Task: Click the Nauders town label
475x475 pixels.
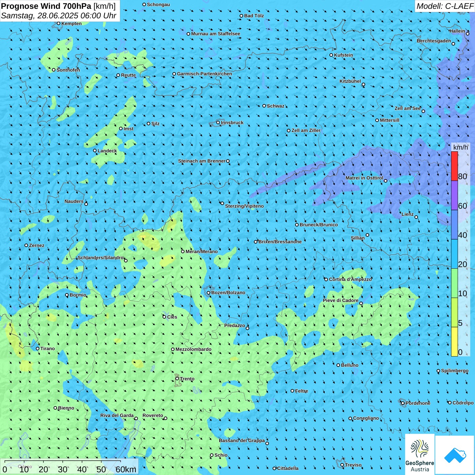Action: pos(74,202)
